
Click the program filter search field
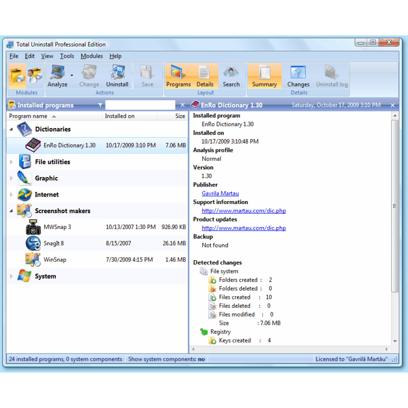pyautogui.click(x=140, y=105)
